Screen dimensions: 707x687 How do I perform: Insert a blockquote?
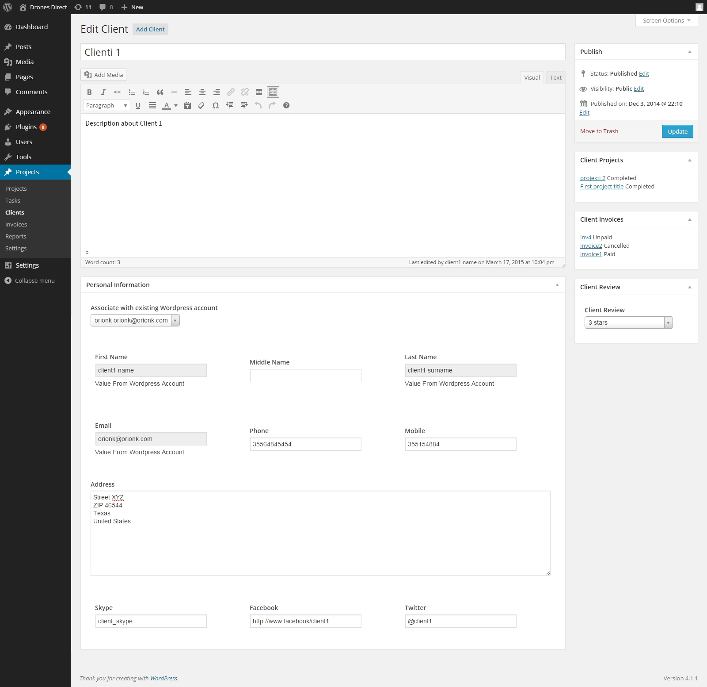point(160,92)
